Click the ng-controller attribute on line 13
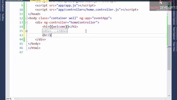The image size is (177, 100). [x=56, y=22]
